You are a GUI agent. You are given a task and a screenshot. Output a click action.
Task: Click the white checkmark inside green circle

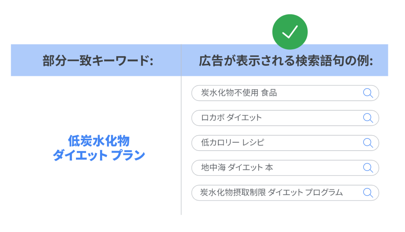coord(290,32)
